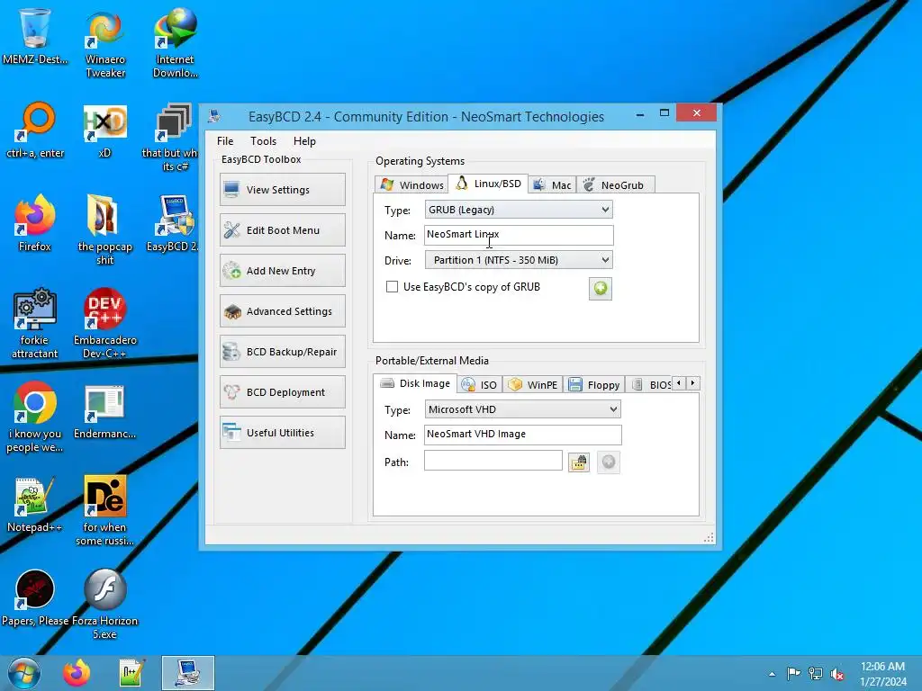Open the Action Center flag icon

[793, 673]
